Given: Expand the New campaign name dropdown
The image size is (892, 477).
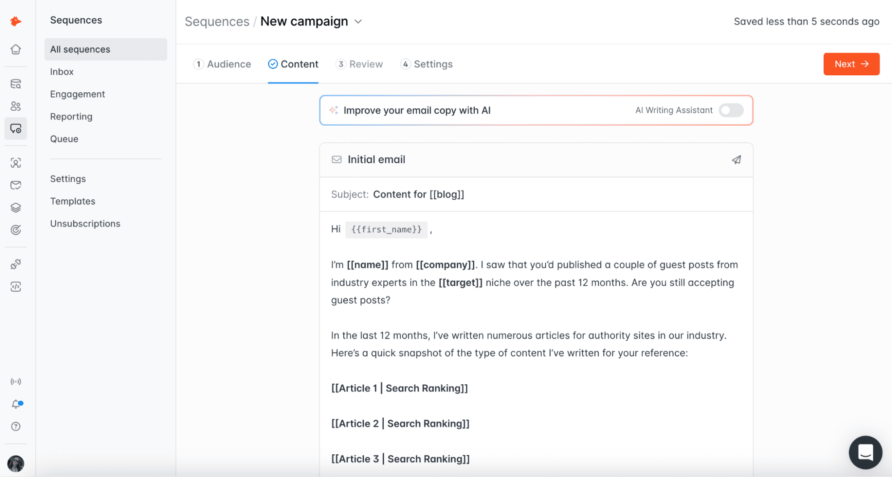Looking at the screenshot, I should coord(358,21).
